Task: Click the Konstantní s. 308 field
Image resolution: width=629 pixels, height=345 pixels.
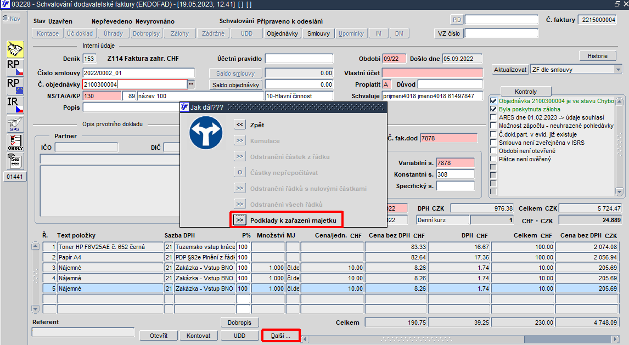Action: point(456,174)
